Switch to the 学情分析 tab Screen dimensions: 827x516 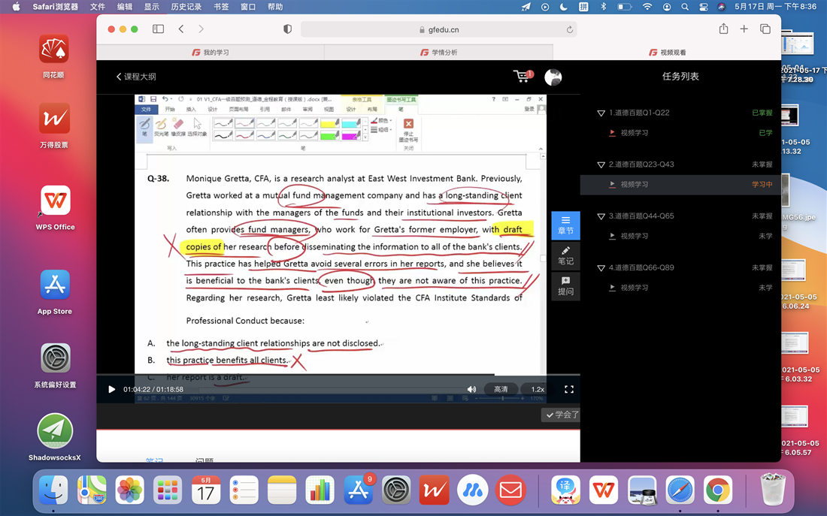439,52
